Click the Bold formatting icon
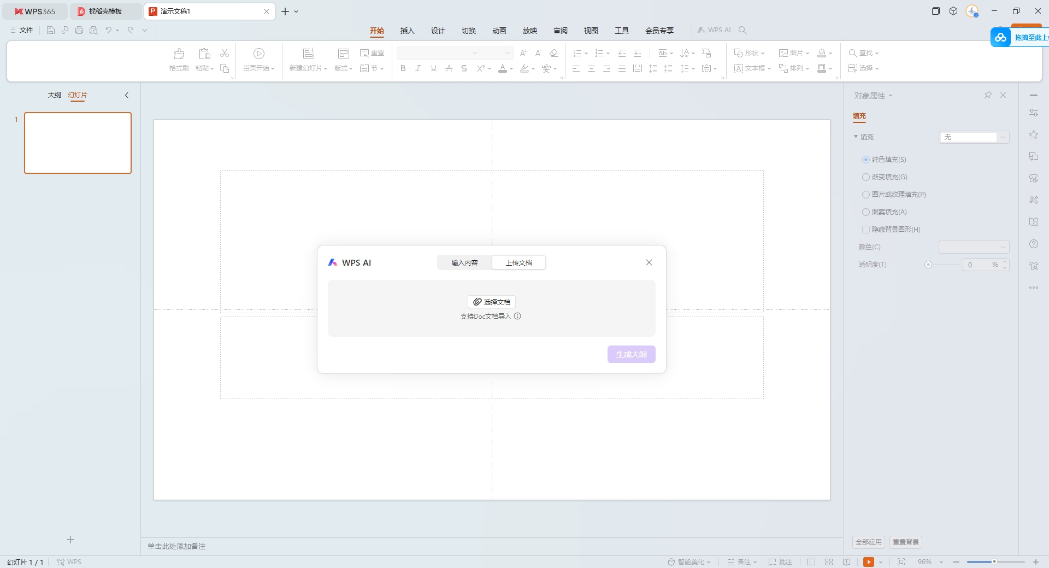The image size is (1049, 568). (403, 68)
